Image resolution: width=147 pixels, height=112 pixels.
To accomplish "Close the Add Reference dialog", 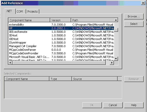I will point(143,3).
